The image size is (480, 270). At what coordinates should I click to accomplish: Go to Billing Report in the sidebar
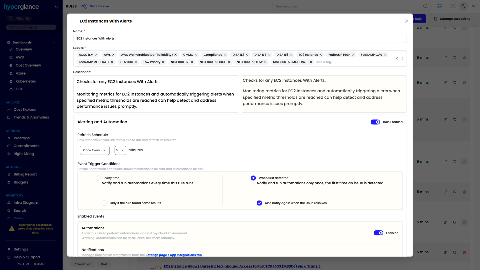point(25,174)
